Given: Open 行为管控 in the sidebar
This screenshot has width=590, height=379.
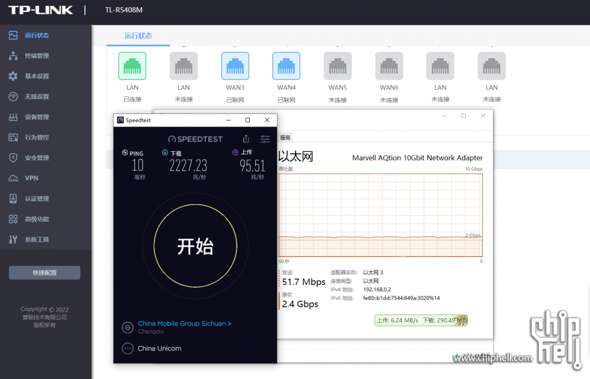Looking at the screenshot, I should (37, 137).
